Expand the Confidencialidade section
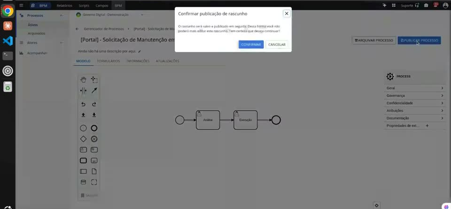Screen dimensions: 451x209 (x=415, y=103)
